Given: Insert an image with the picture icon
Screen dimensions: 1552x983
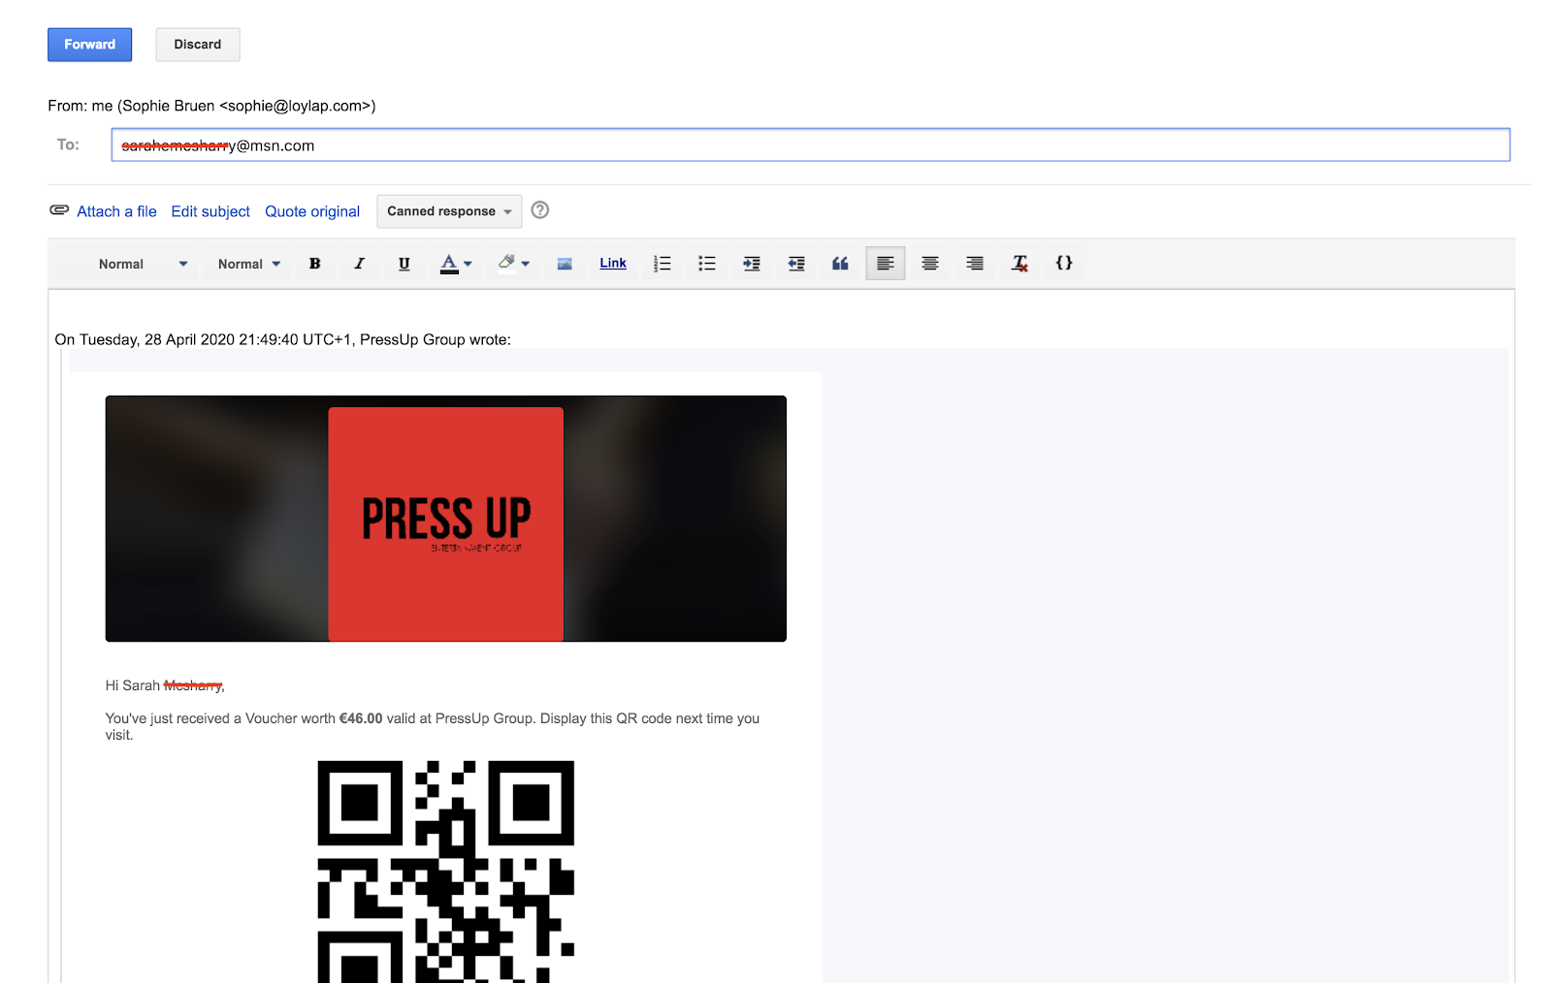Looking at the screenshot, I should tap(565, 264).
